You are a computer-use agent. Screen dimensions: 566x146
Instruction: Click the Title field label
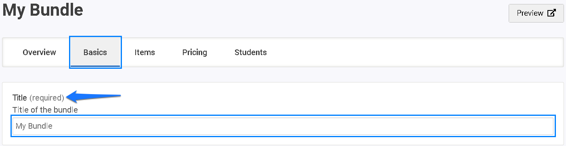click(20, 98)
